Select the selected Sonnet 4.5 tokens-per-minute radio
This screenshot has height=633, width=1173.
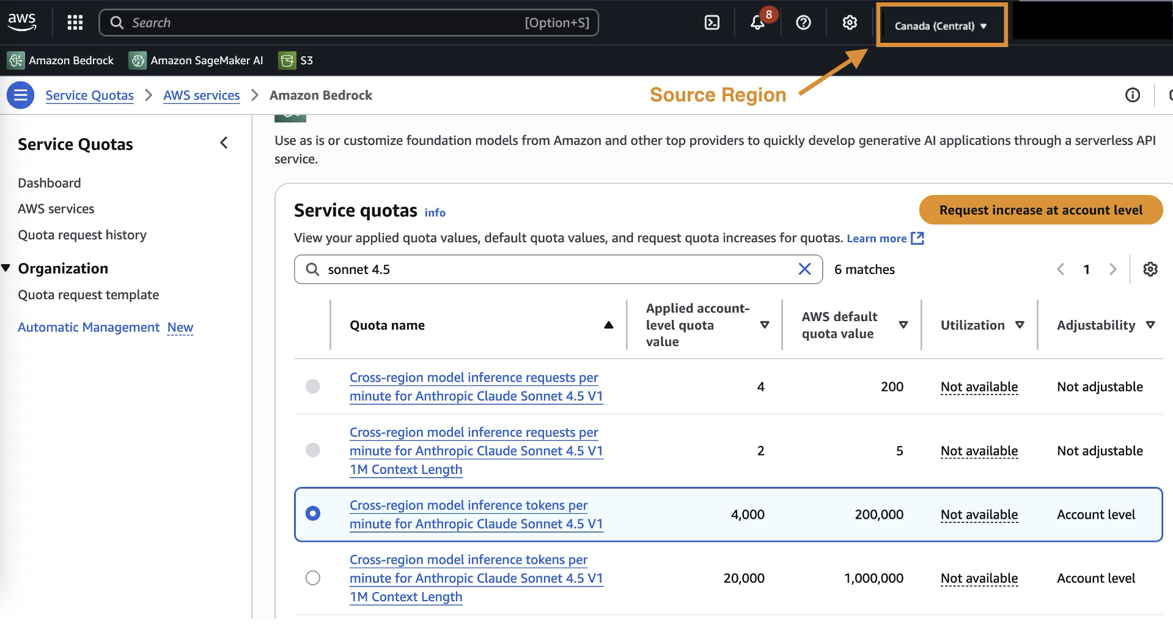tap(313, 514)
